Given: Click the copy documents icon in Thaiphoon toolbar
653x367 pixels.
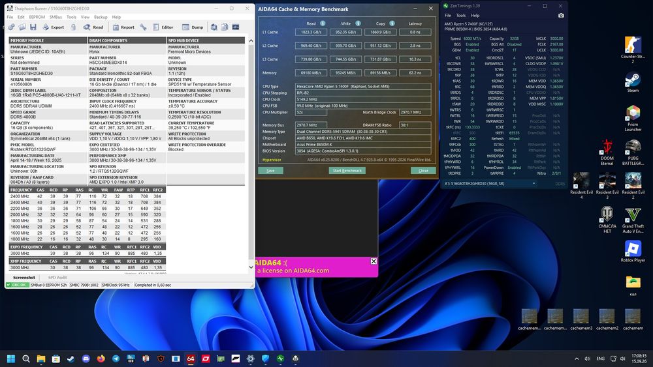Looking at the screenshot, I should point(225,27).
